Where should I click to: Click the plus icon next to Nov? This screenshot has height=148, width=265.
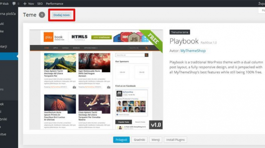(25, 4)
